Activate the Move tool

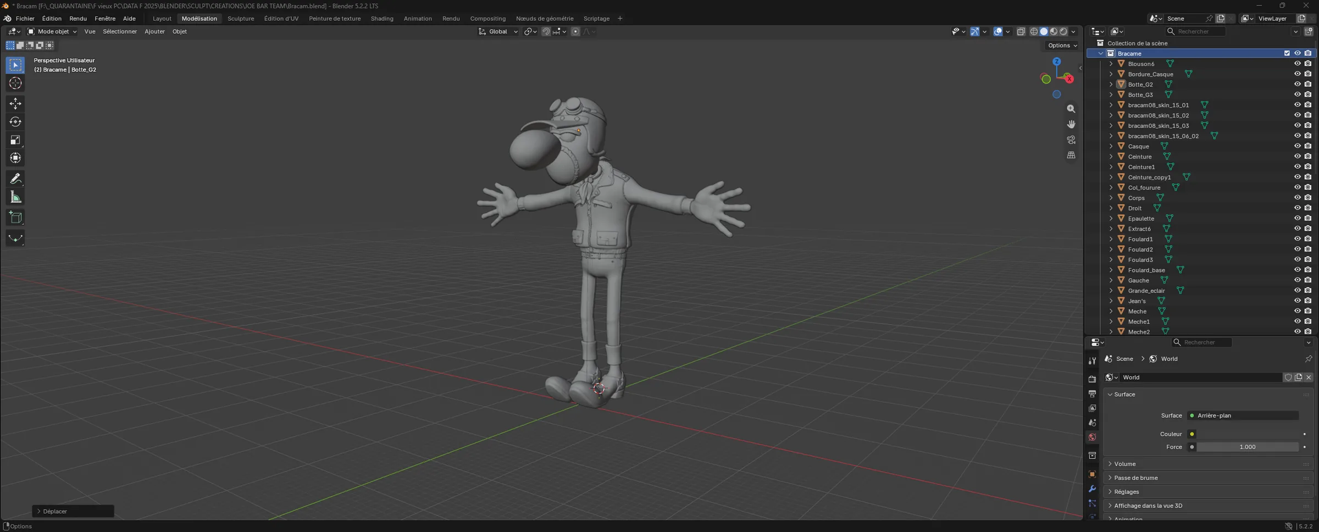pos(15,103)
